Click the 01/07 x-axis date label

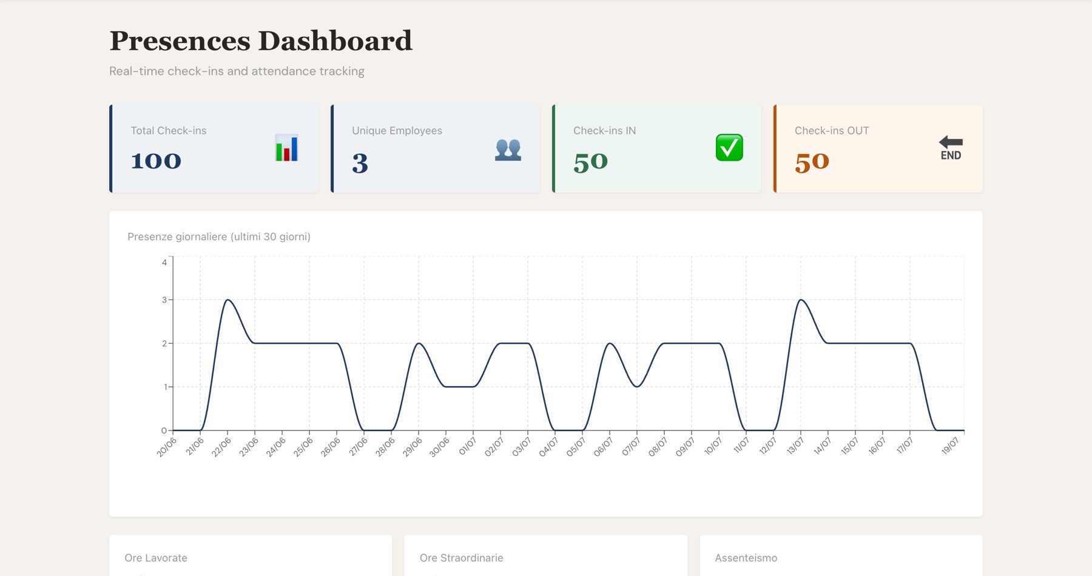pyautogui.click(x=467, y=447)
